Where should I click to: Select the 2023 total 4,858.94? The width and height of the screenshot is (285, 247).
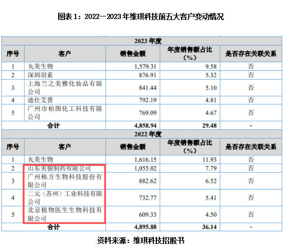point(145,126)
